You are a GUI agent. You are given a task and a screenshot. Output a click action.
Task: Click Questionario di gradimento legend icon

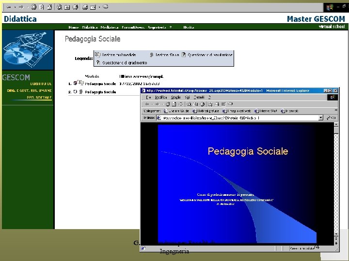[98, 62]
